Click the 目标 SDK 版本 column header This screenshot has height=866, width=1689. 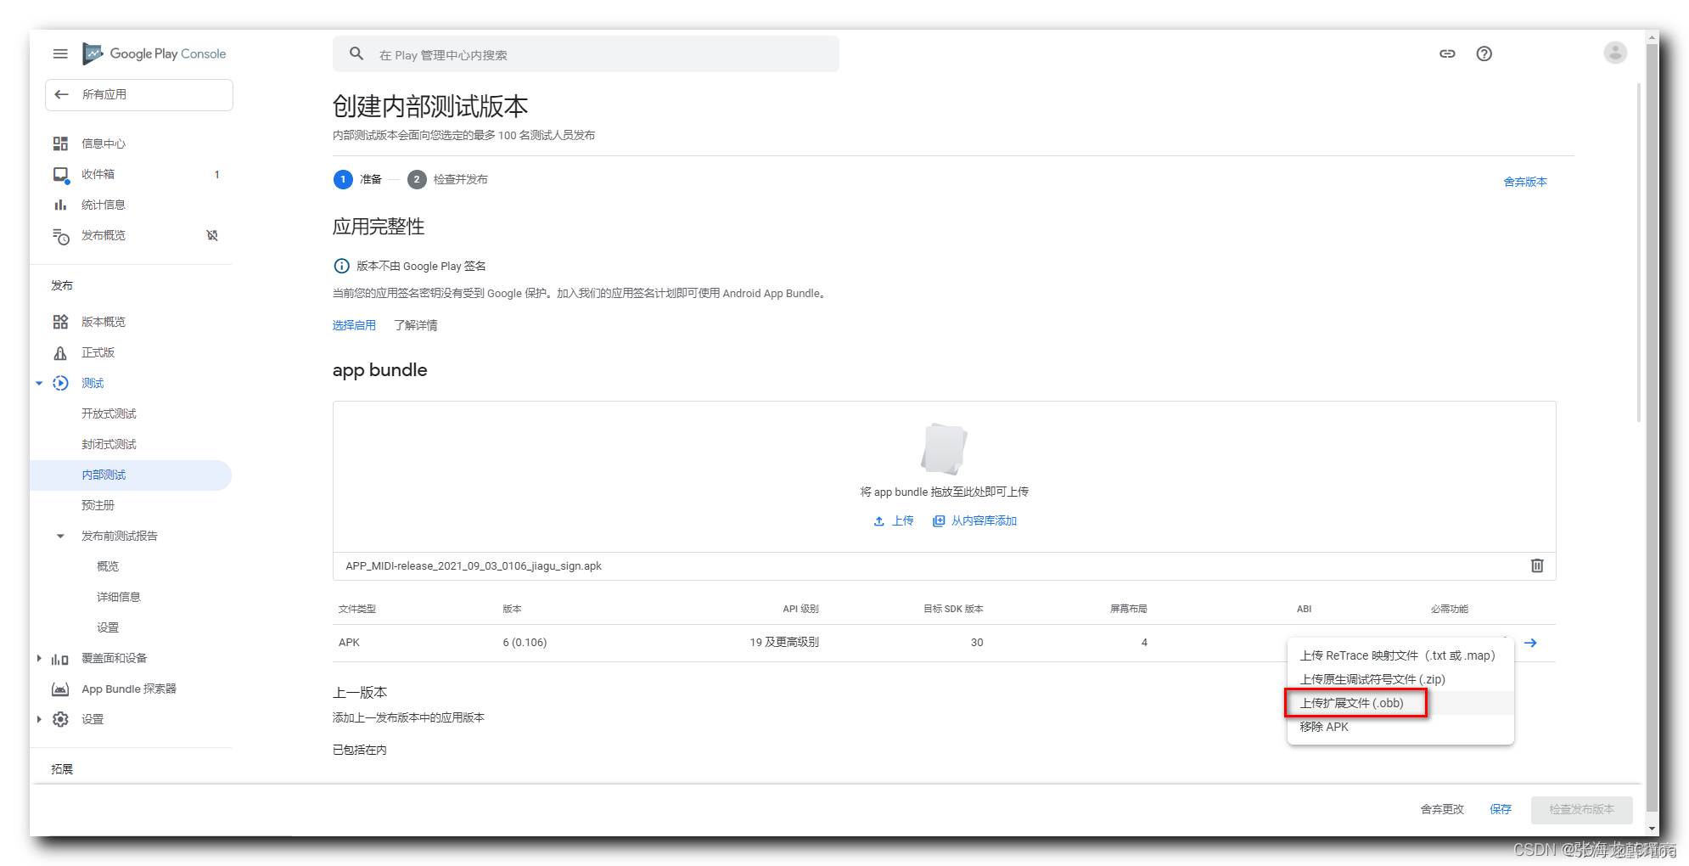tap(953, 609)
